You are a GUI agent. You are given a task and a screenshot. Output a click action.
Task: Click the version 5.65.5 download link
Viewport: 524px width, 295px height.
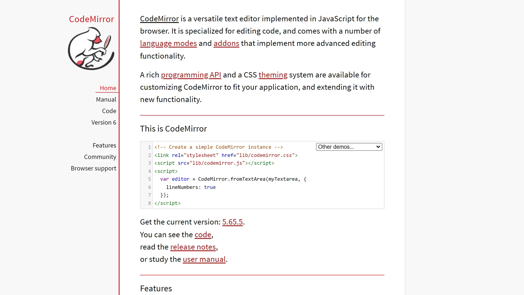(232, 222)
